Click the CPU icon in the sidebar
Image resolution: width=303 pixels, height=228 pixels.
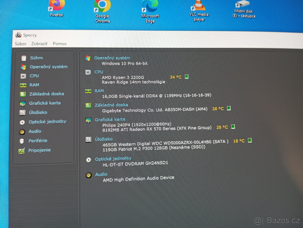pyautogui.click(x=24, y=76)
